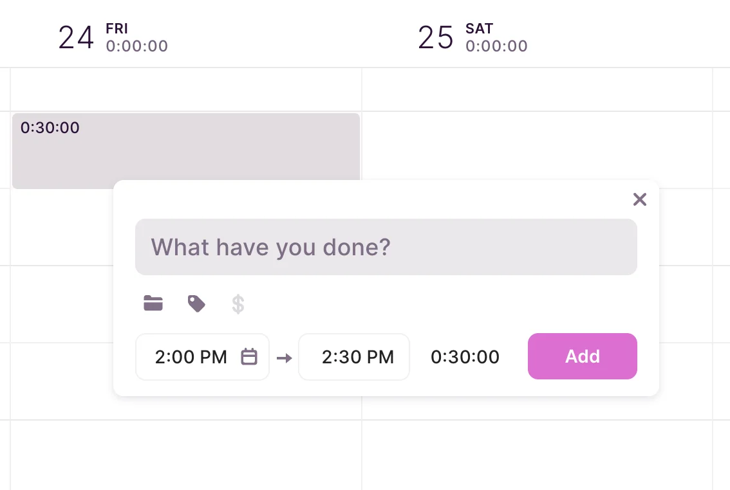Screen dimensions: 730x490
Task: Click the SAT weekday label
Action: pos(479,29)
